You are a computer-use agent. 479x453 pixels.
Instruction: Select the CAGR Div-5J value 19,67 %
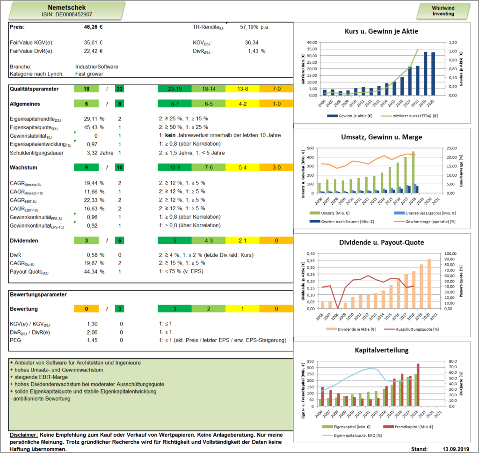point(94,263)
